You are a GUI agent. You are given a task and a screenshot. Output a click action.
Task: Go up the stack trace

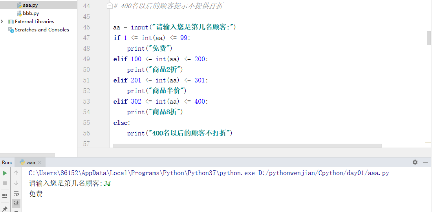(16, 173)
